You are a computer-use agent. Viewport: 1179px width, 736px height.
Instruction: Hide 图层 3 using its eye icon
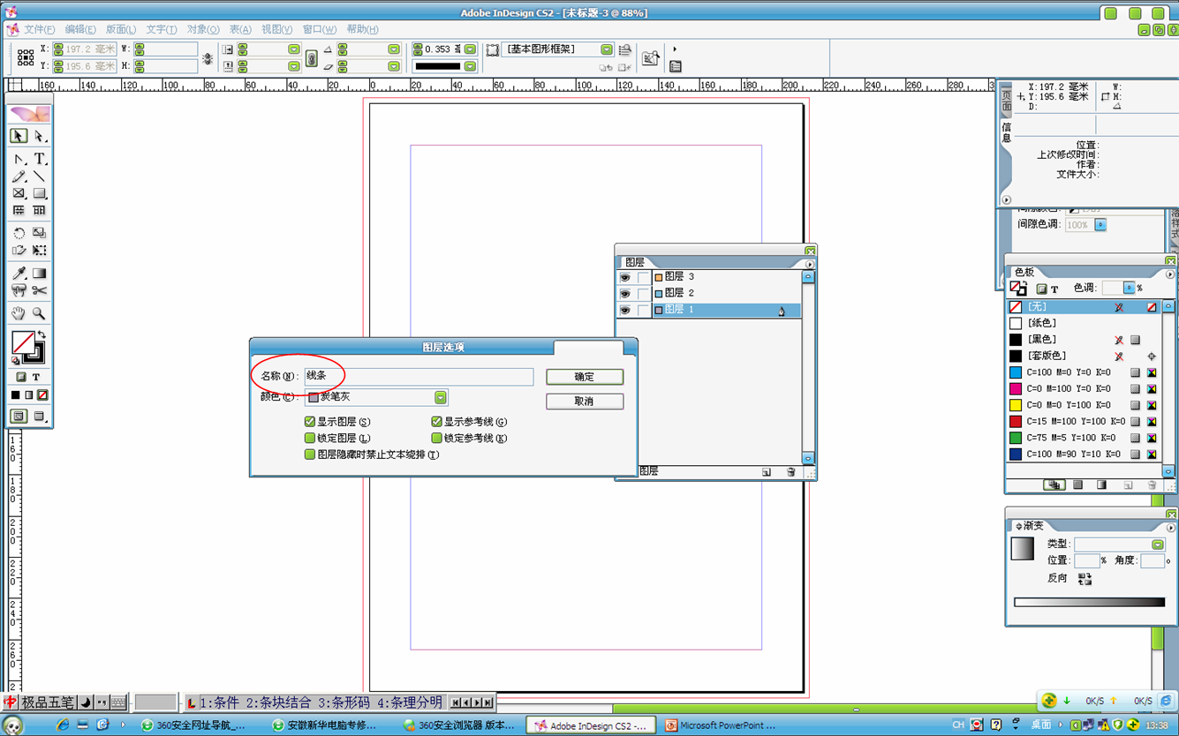(624, 277)
